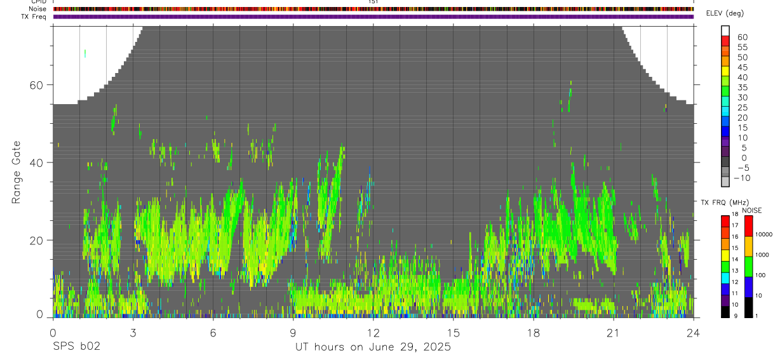
Task: Click the '45' value on ELEV scale
Action: point(742,68)
